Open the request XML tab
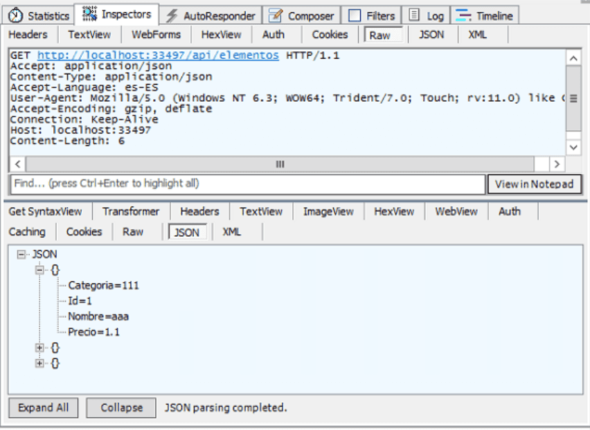Image resolution: width=590 pixels, height=430 pixels. 477,35
